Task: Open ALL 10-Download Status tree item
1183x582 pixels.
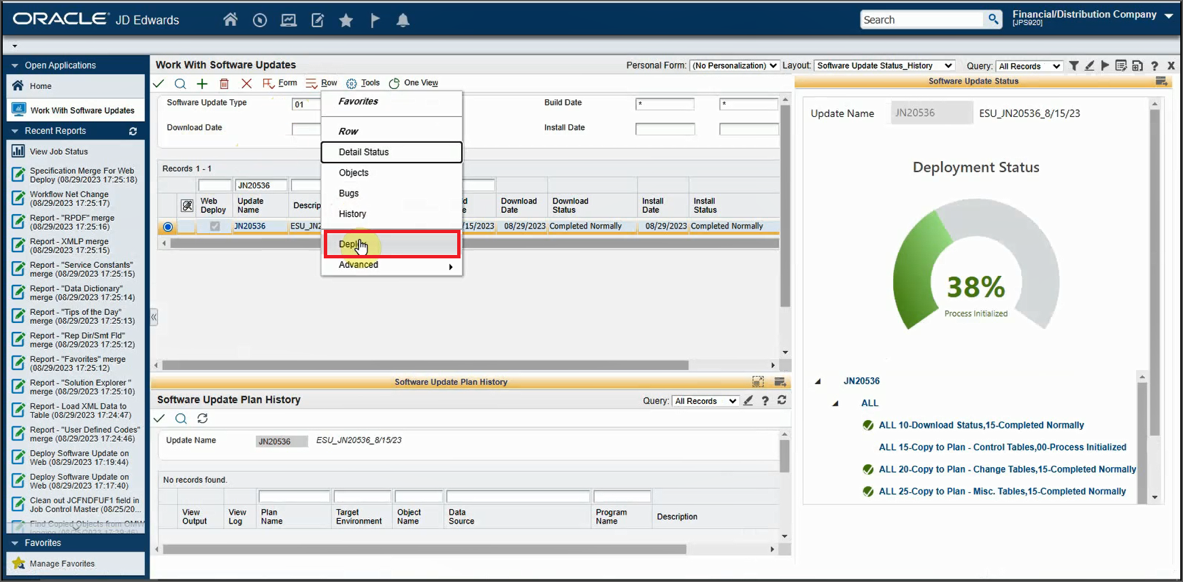Action: click(981, 426)
